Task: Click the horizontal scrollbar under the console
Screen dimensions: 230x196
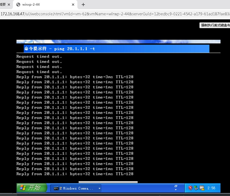Action: tap(108, 182)
